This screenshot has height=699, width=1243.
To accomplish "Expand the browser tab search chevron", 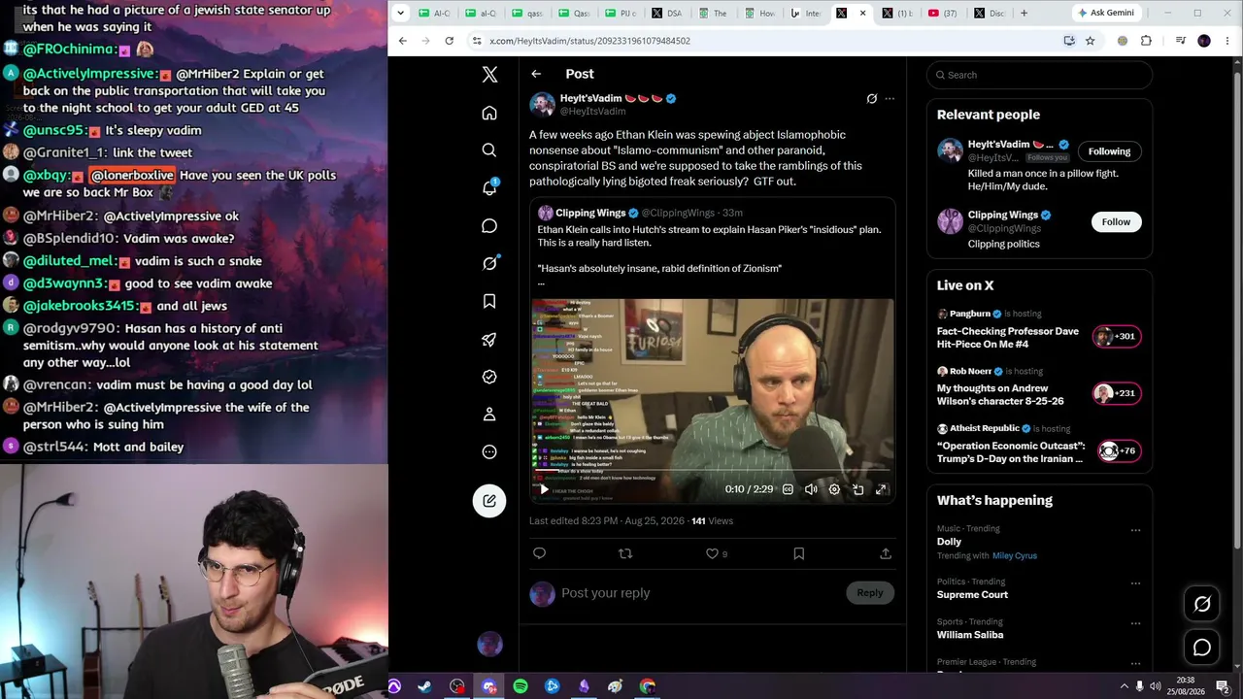I will coord(401,14).
